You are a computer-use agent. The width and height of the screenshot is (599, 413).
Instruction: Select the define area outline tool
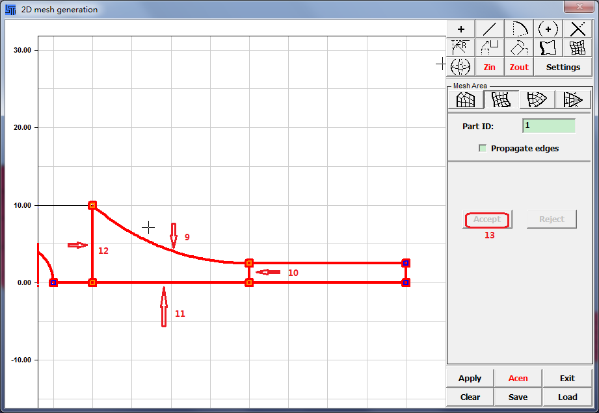(548, 48)
